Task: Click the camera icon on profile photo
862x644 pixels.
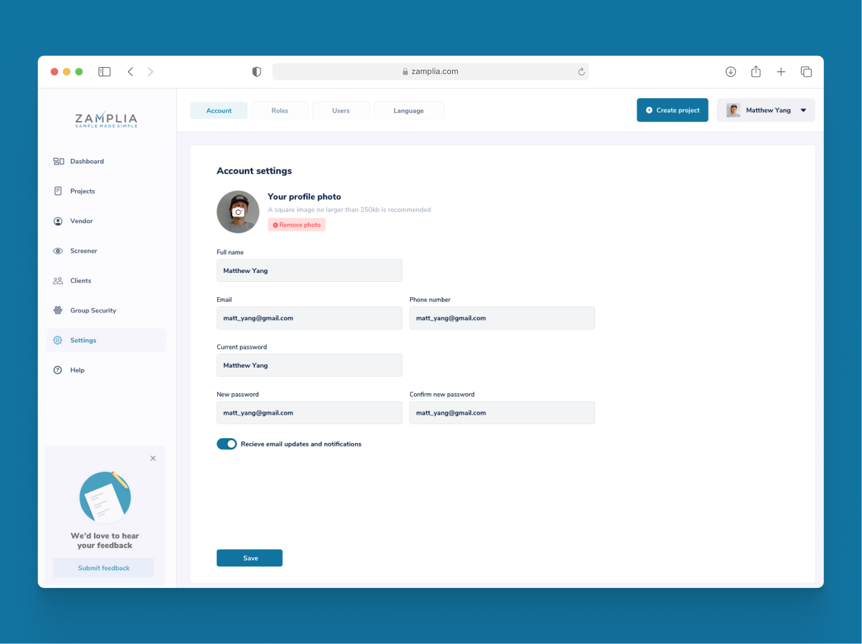Action: (238, 212)
